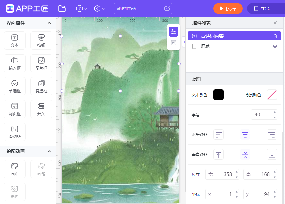The image size is (285, 204).
Task: Add a 复选框 checkbox widget
Action: click(41, 86)
